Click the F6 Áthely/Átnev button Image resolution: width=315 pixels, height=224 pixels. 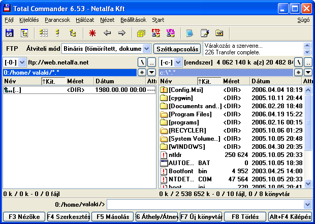[x=156, y=217]
